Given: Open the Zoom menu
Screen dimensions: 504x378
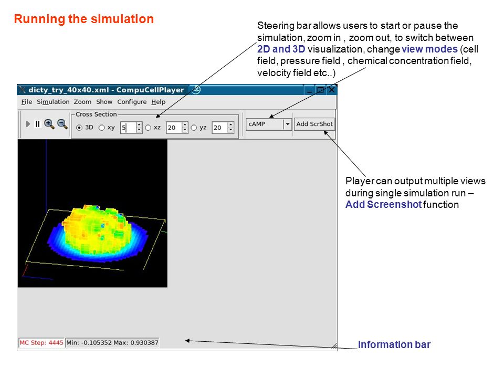Looking at the screenshot, I should point(82,102).
